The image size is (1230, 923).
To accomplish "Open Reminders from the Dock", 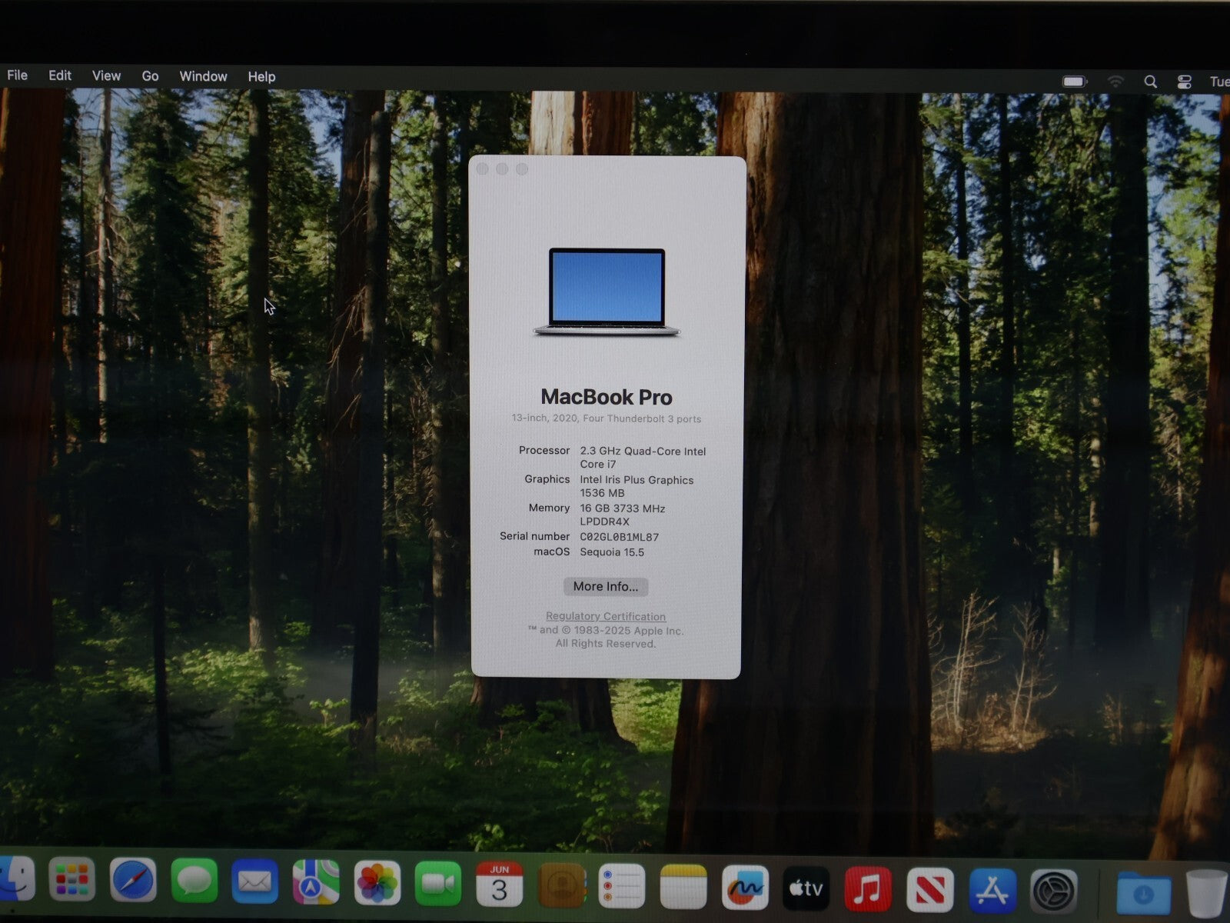I will [x=622, y=885].
